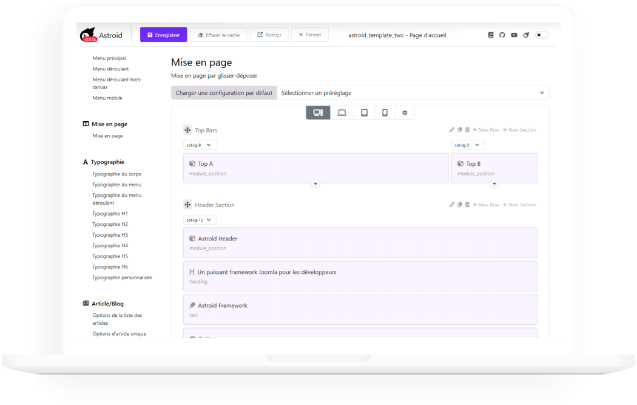Select the Astroid Header module block
Image resolution: width=637 pixels, height=405 pixels.
coord(360,242)
